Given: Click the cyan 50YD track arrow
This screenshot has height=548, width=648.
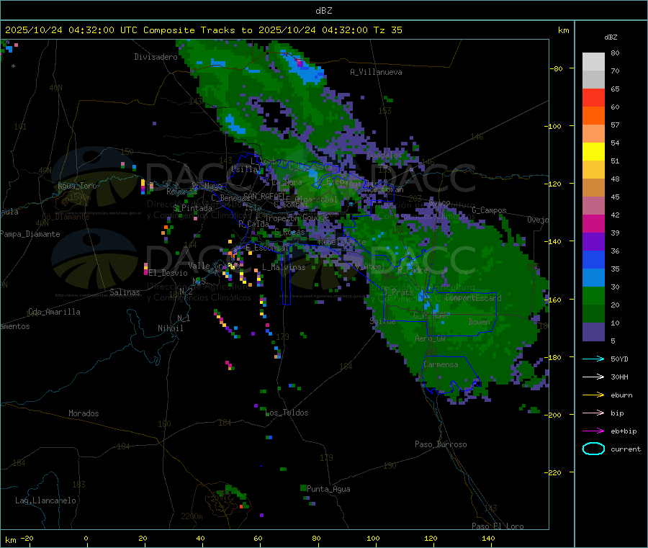Looking at the screenshot, I should (x=593, y=359).
